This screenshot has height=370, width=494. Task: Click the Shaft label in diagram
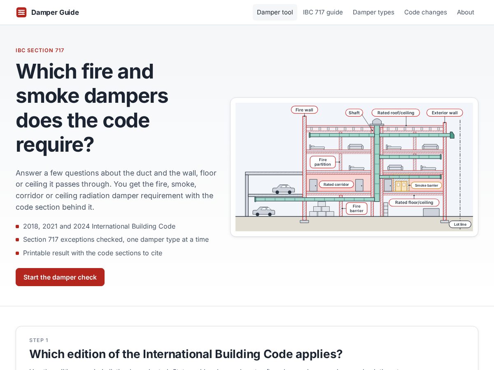tap(354, 113)
